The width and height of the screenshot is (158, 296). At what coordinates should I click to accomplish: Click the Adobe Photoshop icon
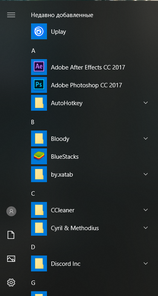pyautogui.click(x=39, y=85)
